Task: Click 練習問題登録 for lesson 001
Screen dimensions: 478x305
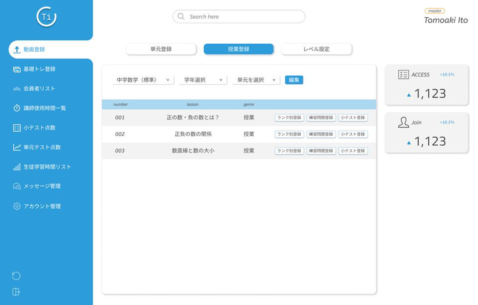Action: coord(321,117)
